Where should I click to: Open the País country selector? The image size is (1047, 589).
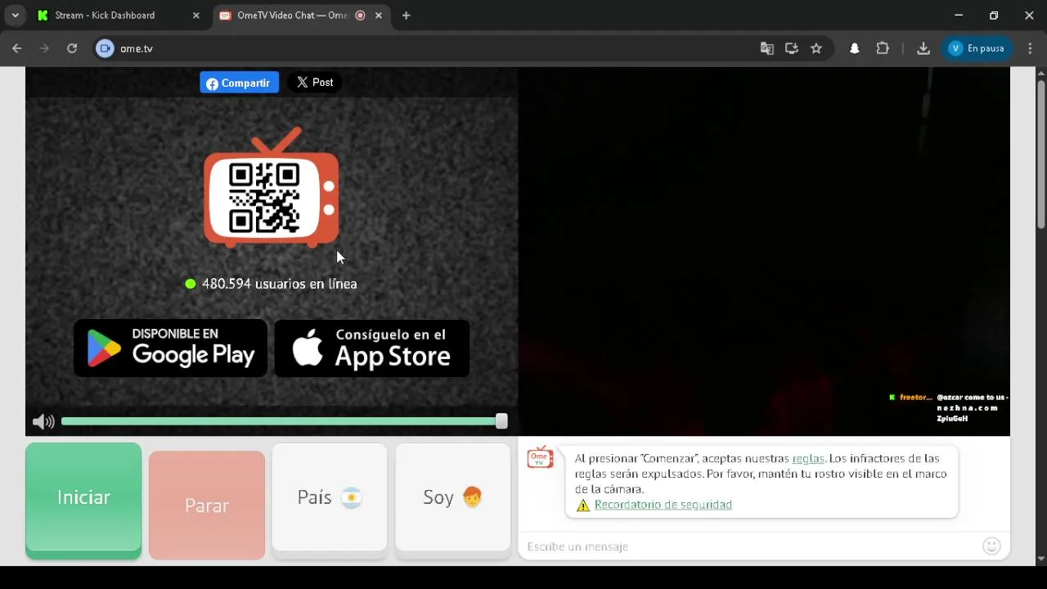(x=330, y=499)
